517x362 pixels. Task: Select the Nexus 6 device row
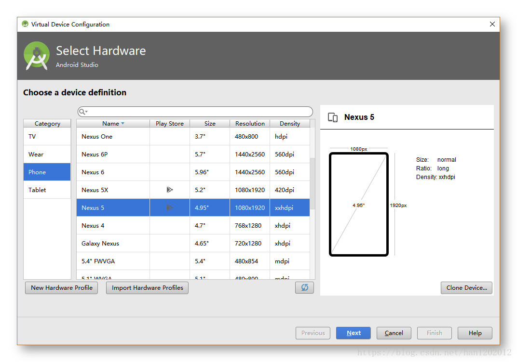point(193,172)
